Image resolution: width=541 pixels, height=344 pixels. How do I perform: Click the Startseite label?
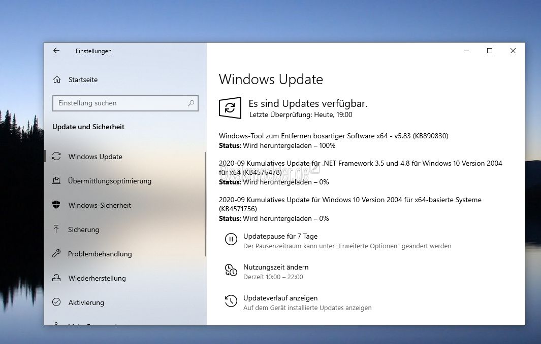tap(83, 80)
